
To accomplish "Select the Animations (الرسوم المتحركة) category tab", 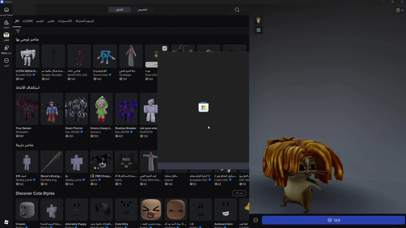I will click(85, 21).
